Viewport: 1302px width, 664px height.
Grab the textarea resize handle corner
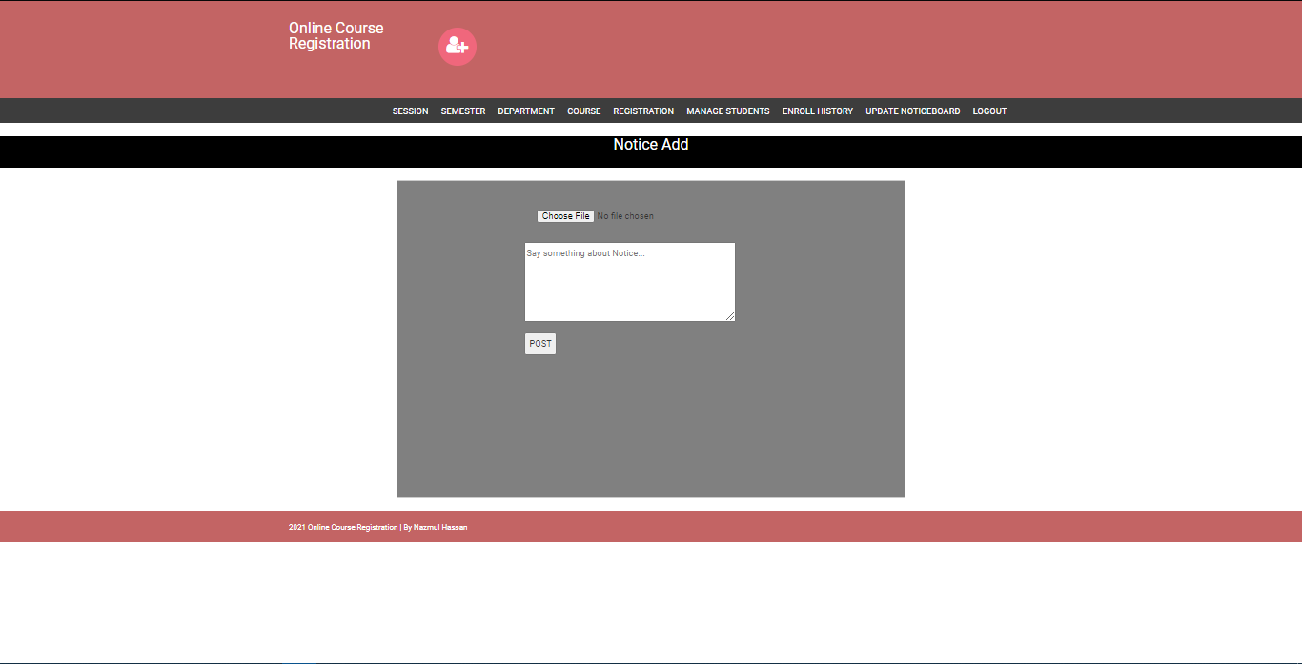point(730,316)
